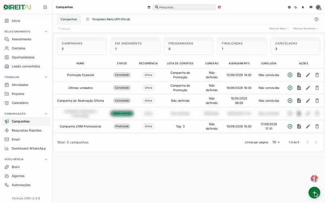Open Respostas Rápidas in the sidebar
Screen dimensions: 325x203
26,131
